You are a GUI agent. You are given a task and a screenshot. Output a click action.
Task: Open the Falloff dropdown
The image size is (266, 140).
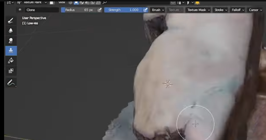click(238, 10)
